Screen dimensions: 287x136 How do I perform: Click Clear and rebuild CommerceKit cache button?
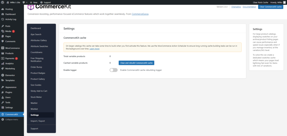[x=136, y=63]
